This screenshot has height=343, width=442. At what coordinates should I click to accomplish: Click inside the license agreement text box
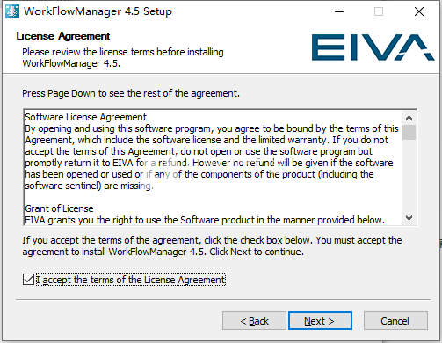pyautogui.click(x=213, y=168)
